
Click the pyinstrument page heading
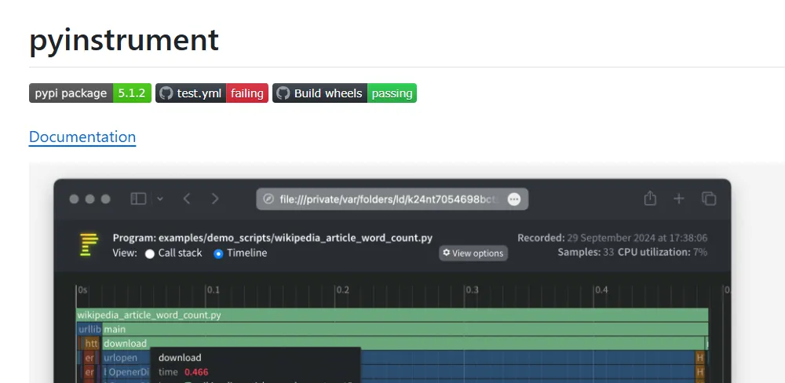(x=124, y=39)
